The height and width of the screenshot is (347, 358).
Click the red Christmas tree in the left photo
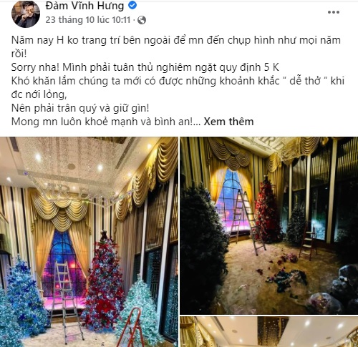click(104, 281)
